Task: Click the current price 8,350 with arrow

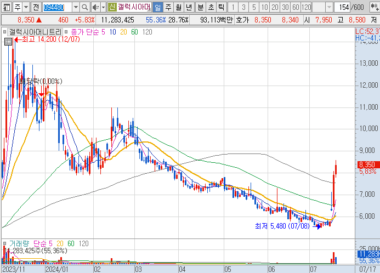Action: [30, 20]
